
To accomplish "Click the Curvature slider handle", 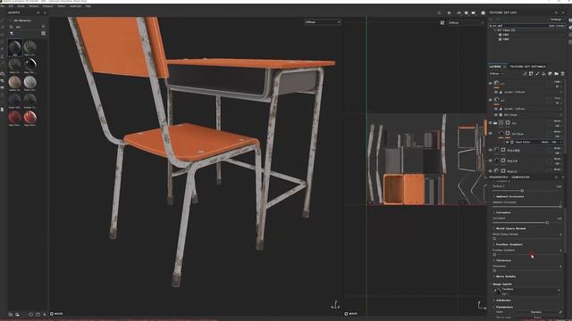I will [547, 222].
